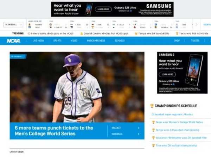Screen dimensions: 211x158
Task: Open the Shop link in navigation
Action: [177, 41]
